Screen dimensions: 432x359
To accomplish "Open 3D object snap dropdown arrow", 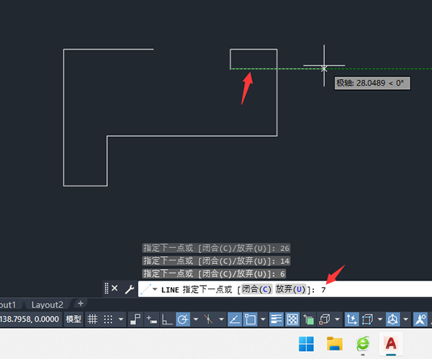I will (337, 319).
